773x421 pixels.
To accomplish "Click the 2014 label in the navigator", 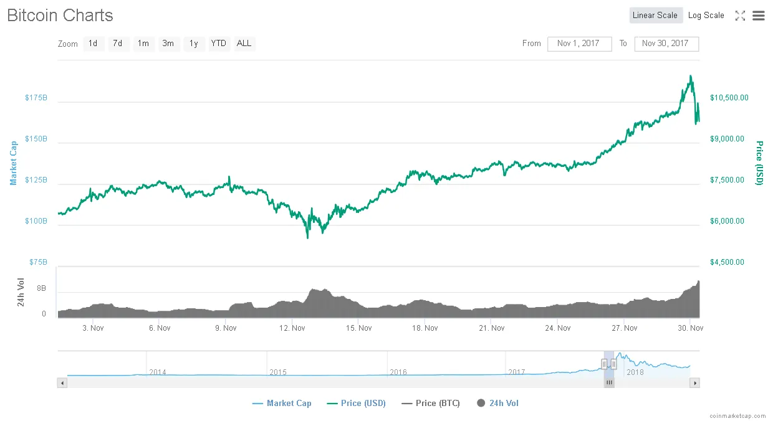I will tap(158, 372).
